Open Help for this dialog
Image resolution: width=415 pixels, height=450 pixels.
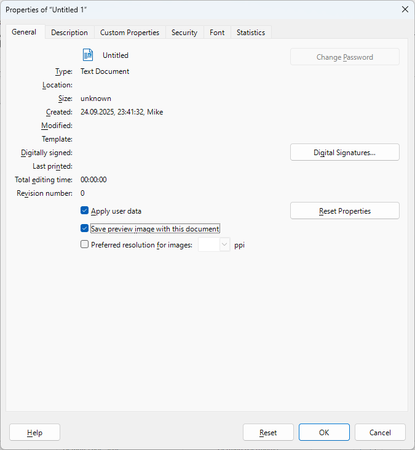coord(34,432)
